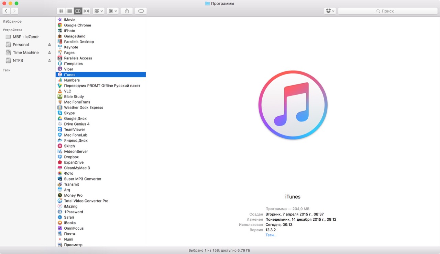Image resolution: width=440 pixels, height=254 pixels.
Task: Click the Transmit truck icon
Action: pyautogui.click(x=60, y=184)
